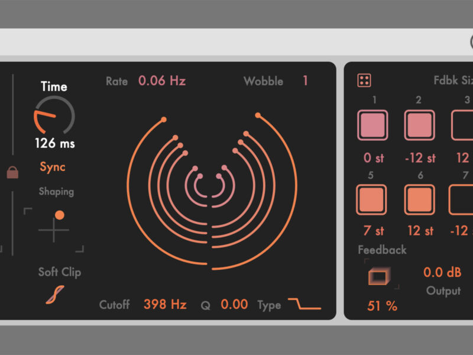The width and height of the screenshot is (473, 355).
Task: Select the Wobble value 1
Action: tap(305, 81)
